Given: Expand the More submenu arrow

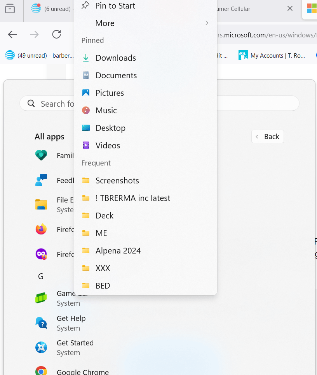Looking at the screenshot, I should click(x=207, y=23).
